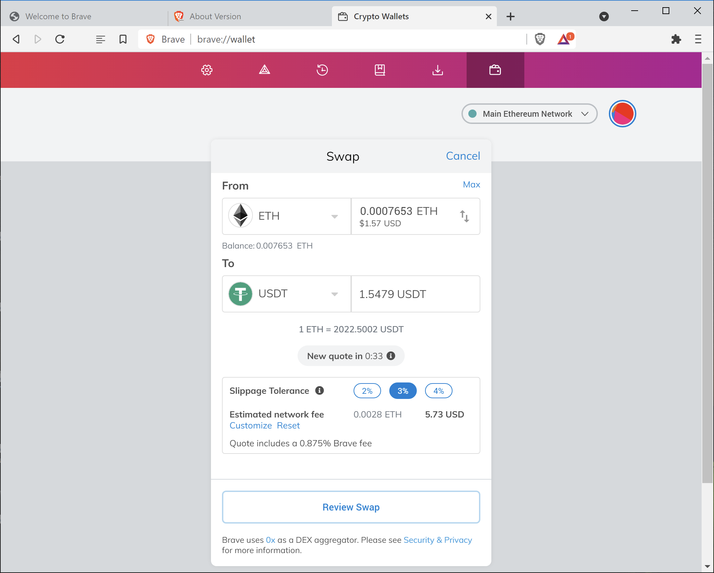Reload the current page
This screenshot has height=573, width=714.
coord(60,39)
